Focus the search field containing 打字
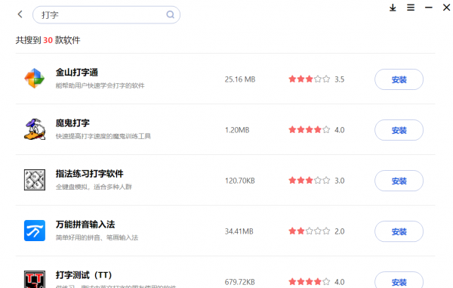Viewport: 453px width, 288px height. coord(106,15)
